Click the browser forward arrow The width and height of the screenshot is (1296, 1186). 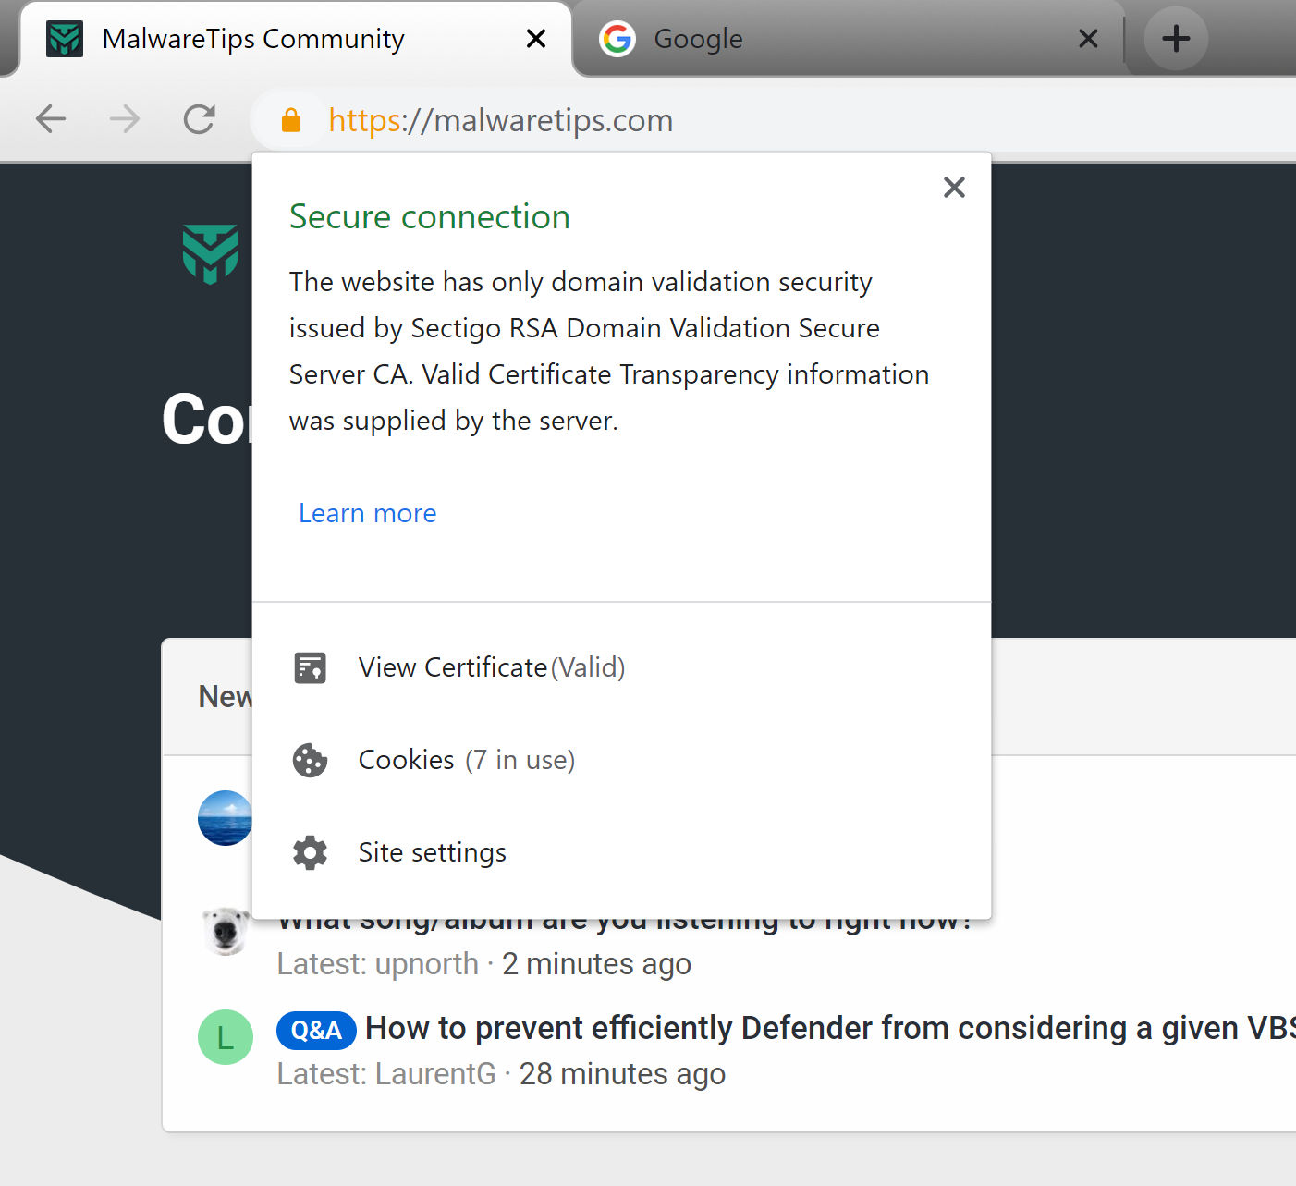pyautogui.click(x=125, y=119)
